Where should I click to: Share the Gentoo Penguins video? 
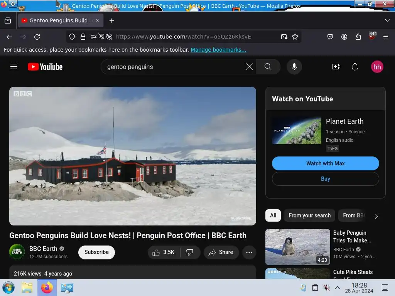221,252
